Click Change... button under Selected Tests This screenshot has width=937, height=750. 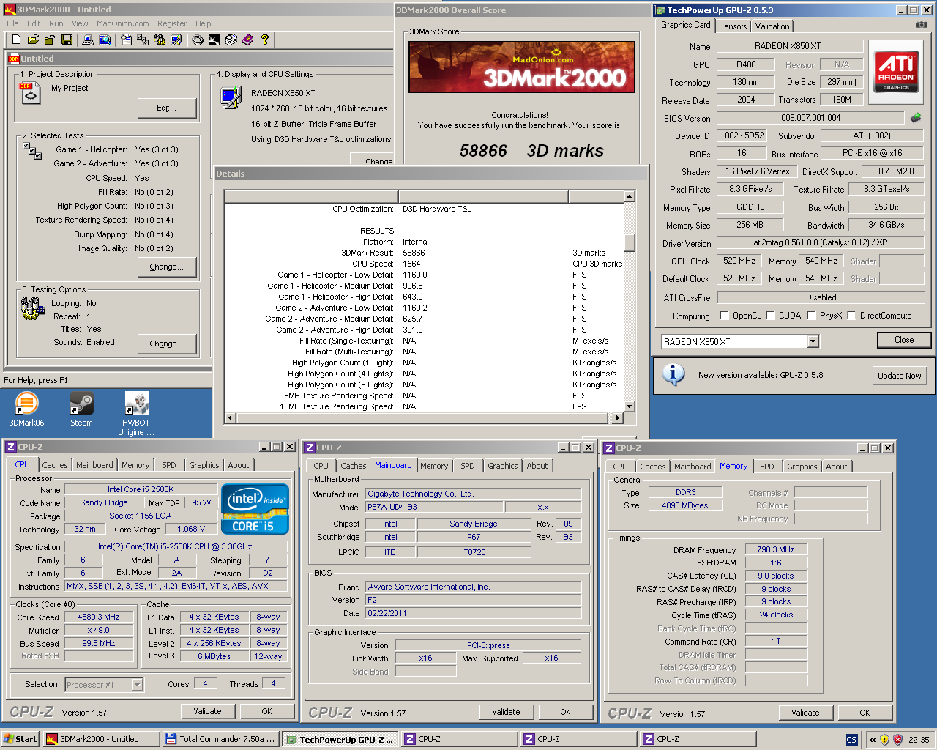coord(167,267)
